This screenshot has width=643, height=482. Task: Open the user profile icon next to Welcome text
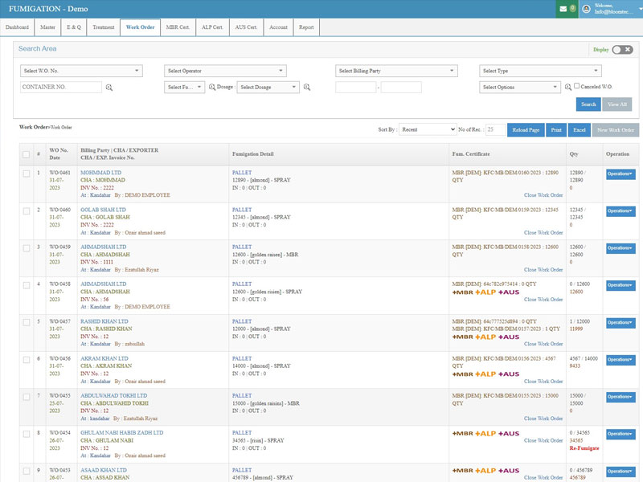coord(585,9)
